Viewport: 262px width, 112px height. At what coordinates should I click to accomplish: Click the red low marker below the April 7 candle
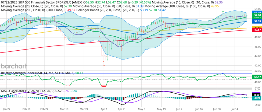coord(104,65)
